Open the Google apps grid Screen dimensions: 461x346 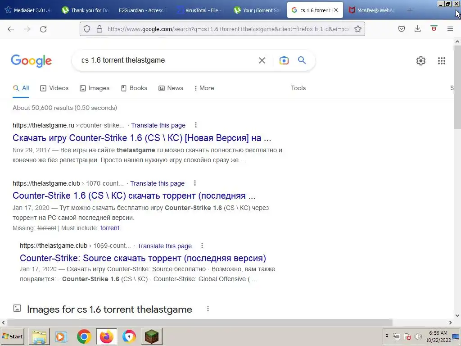click(442, 61)
